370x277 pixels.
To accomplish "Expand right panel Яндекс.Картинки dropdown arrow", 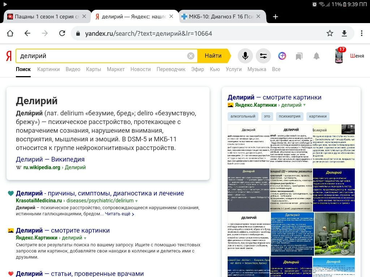I will [304, 105].
